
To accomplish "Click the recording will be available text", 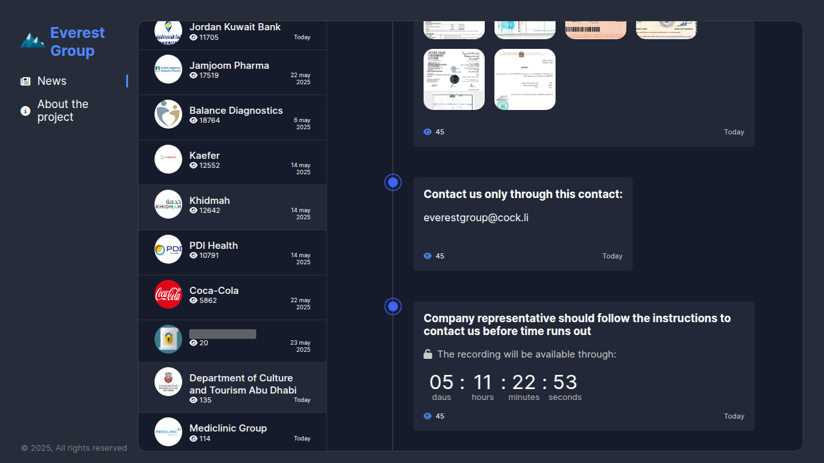I will click(527, 354).
